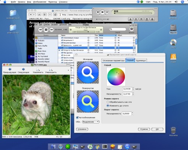Open the Изображение menu in the top bar
This screenshot has width=188, height=150.
point(40,2)
